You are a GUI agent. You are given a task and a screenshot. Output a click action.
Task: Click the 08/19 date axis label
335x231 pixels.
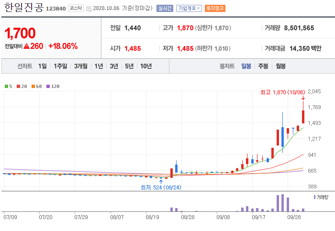tap(152, 217)
